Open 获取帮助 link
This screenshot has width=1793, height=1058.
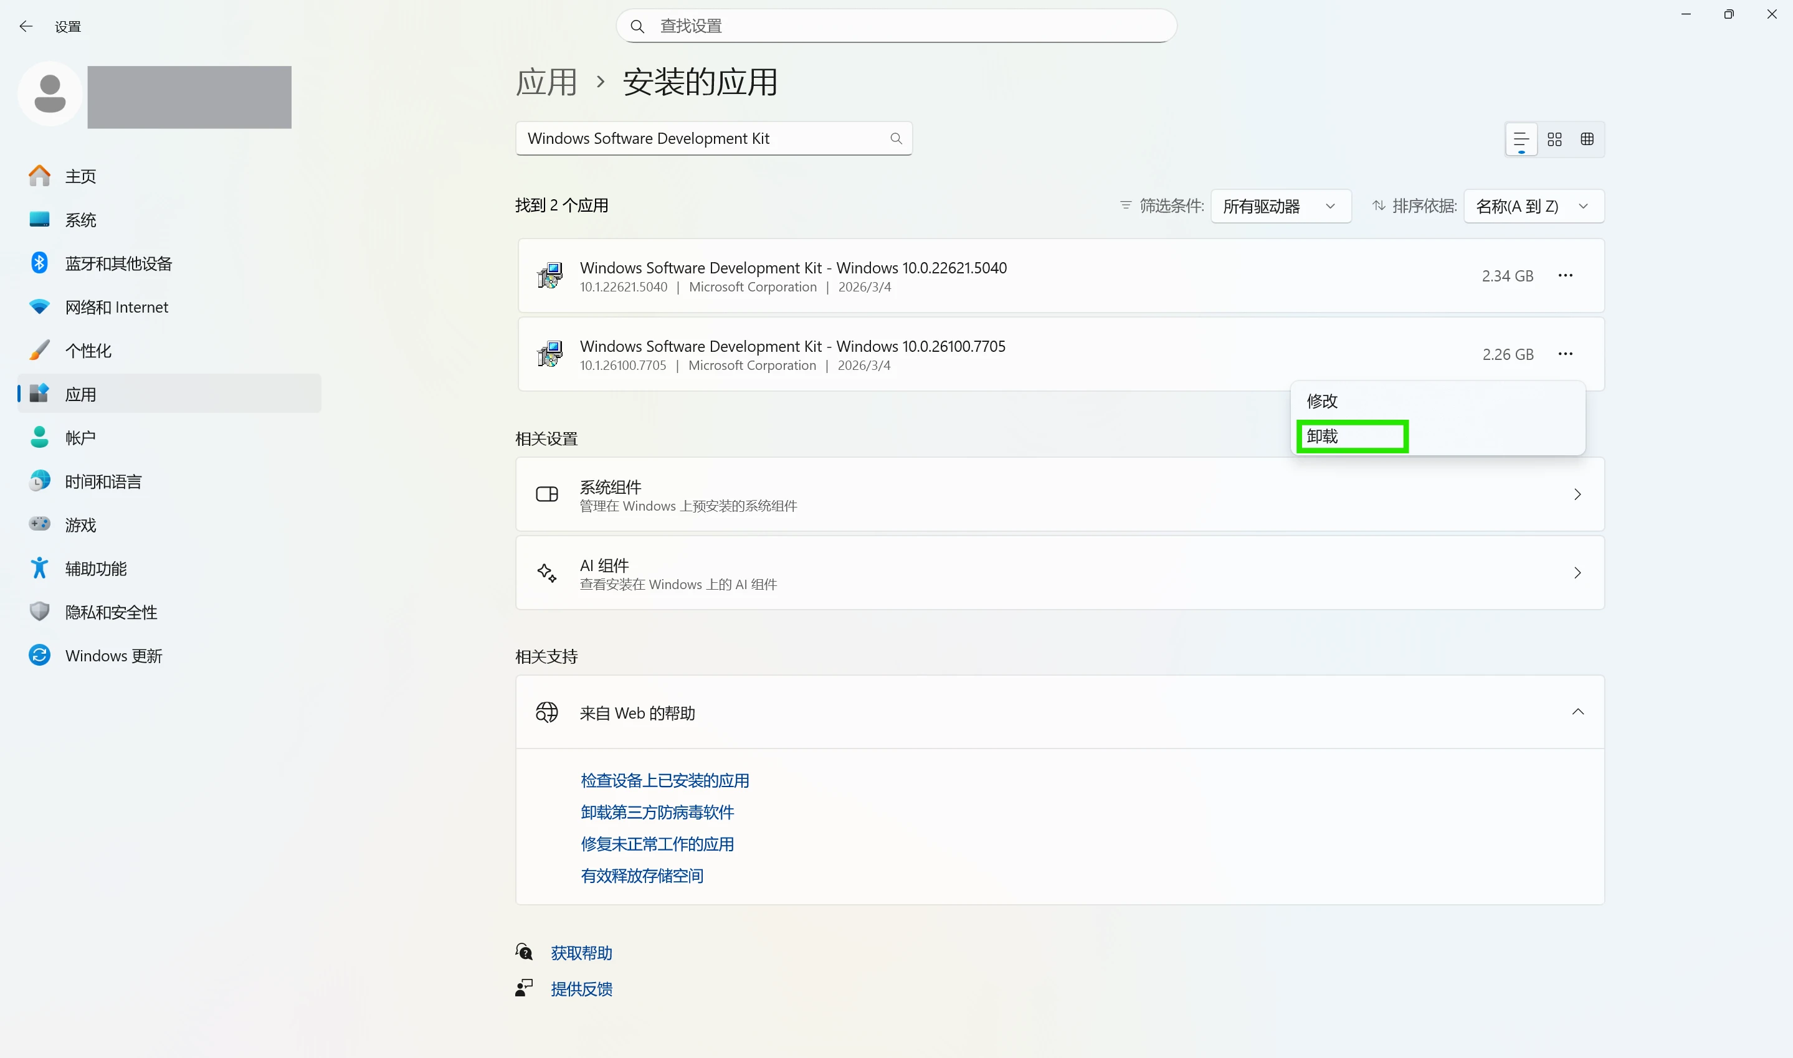581,953
